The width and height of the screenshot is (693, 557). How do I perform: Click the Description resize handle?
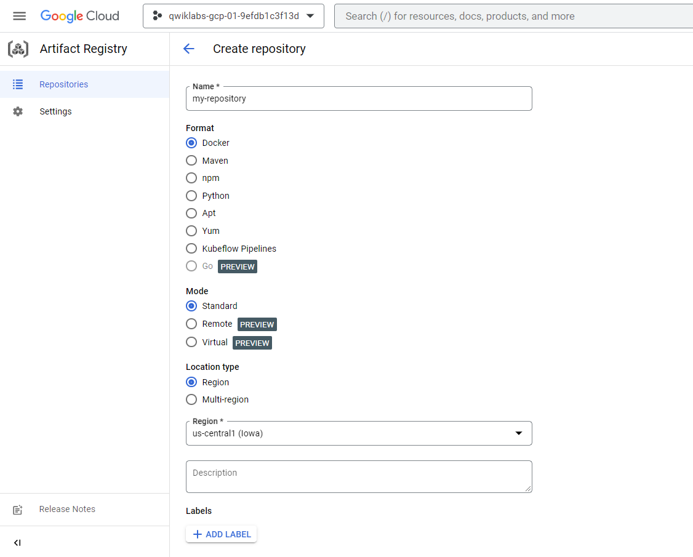coord(528,489)
